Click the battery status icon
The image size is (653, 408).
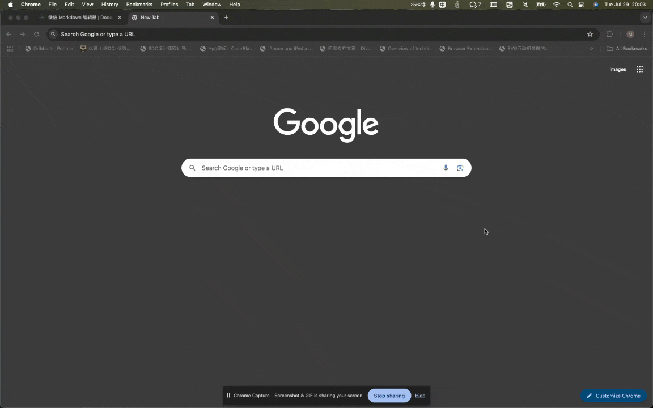541,4
